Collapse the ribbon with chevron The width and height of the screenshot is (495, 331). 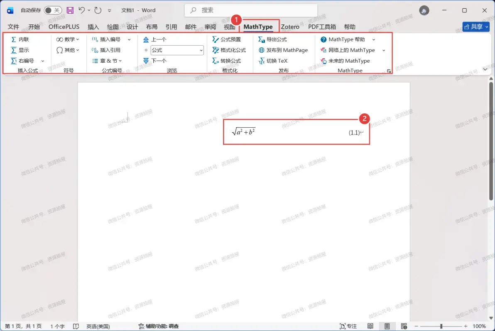[x=485, y=69]
